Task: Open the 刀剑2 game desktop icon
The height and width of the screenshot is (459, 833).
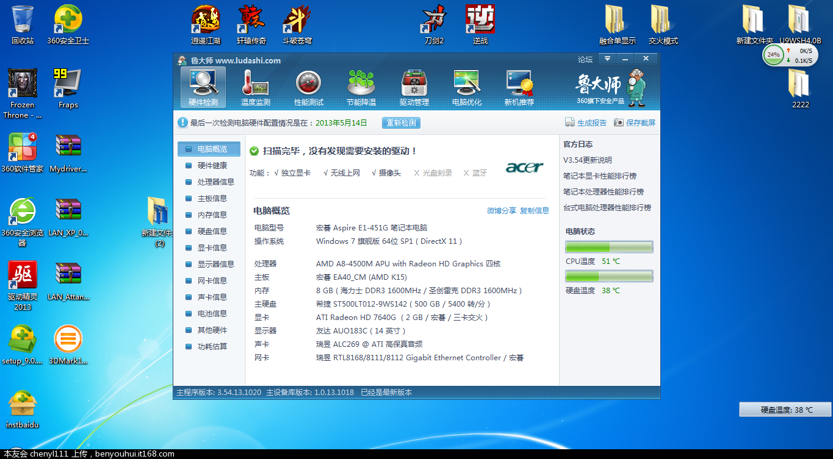Action: click(435, 24)
